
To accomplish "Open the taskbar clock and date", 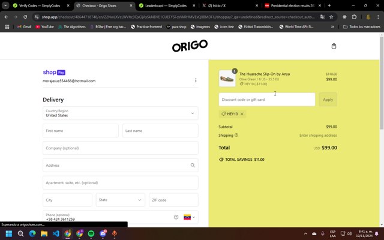I will click(364, 233).
